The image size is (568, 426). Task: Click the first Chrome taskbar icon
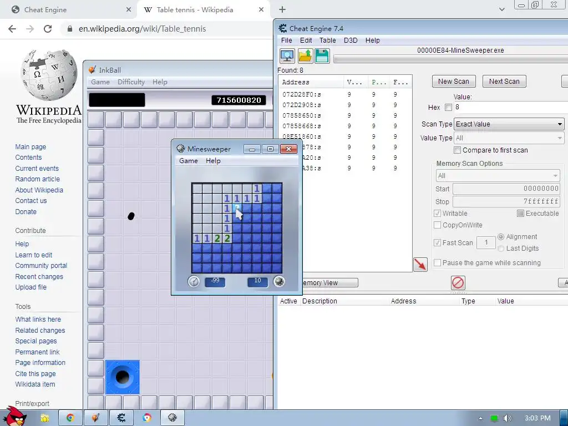coord(70,418)
